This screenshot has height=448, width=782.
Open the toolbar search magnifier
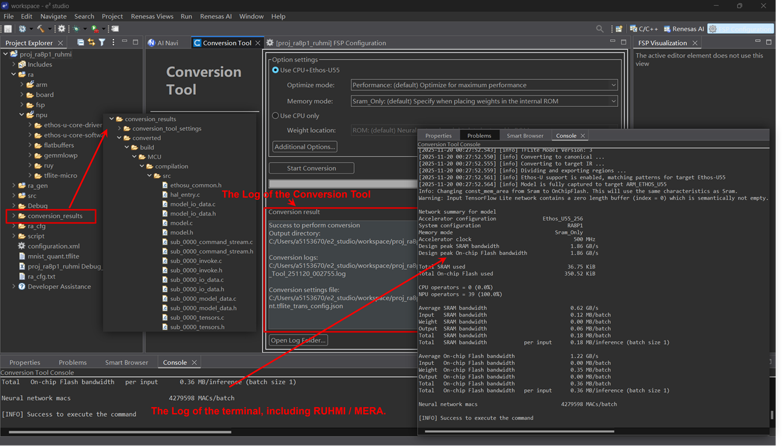600,29
